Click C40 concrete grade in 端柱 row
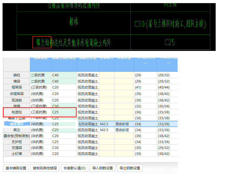This screenshot has height=177, width=231. click(x=64, y=75)
